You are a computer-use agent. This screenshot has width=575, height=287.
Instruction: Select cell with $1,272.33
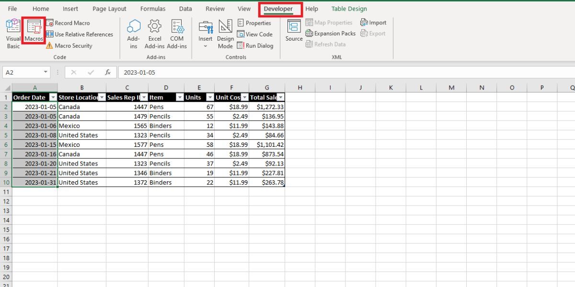pos(267,107)
